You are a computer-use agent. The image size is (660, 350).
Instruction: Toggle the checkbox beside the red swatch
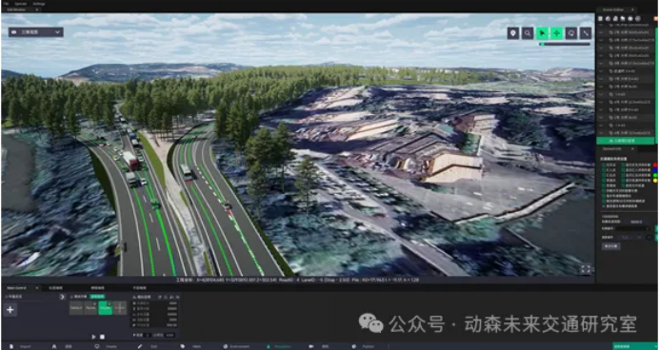click(x=623, y=165)
